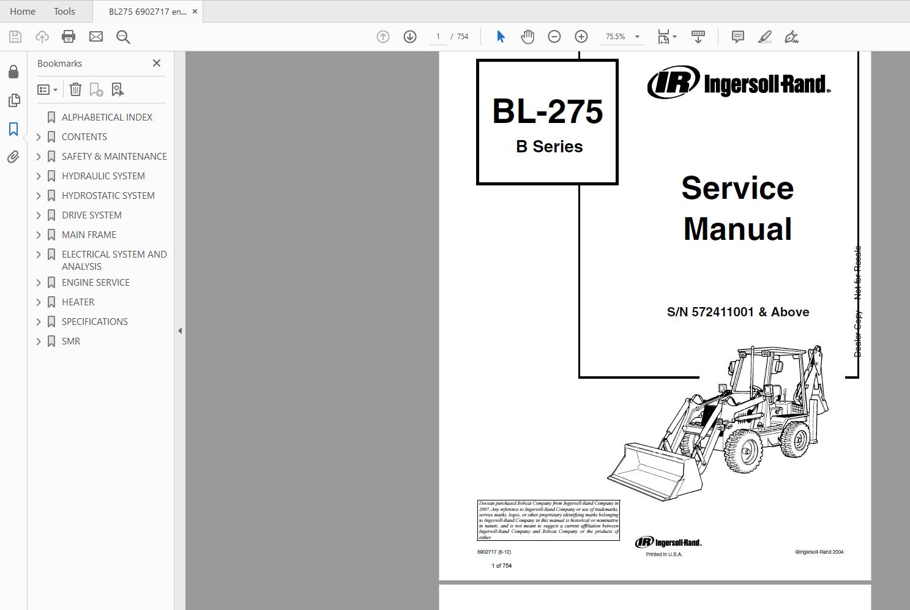Expand the HEATER bookmark
This screenshot has height=610, width=910.
[39, 302]
